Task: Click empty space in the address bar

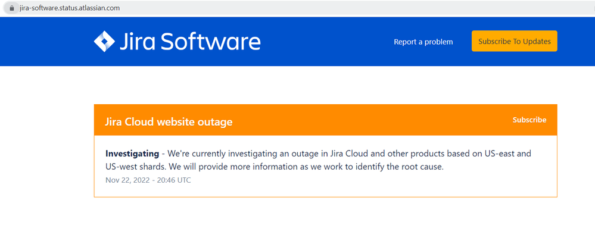Action: point(341,8)
